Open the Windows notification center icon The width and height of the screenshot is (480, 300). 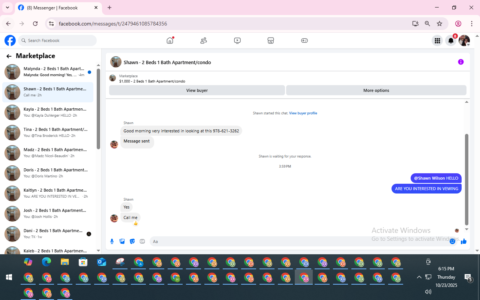468,277
